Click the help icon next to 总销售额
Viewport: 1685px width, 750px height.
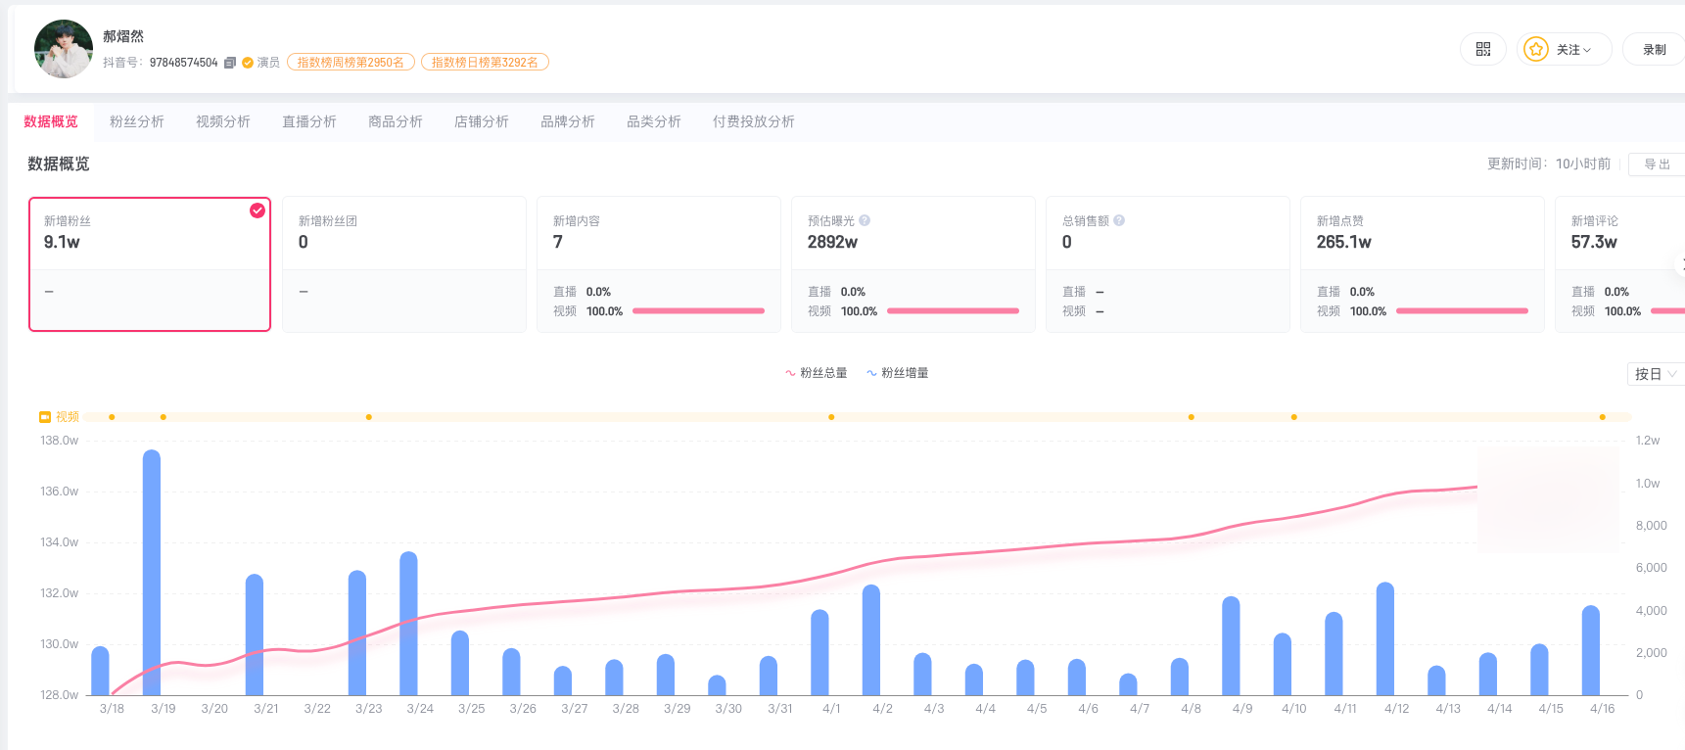tap(1119, 221)
